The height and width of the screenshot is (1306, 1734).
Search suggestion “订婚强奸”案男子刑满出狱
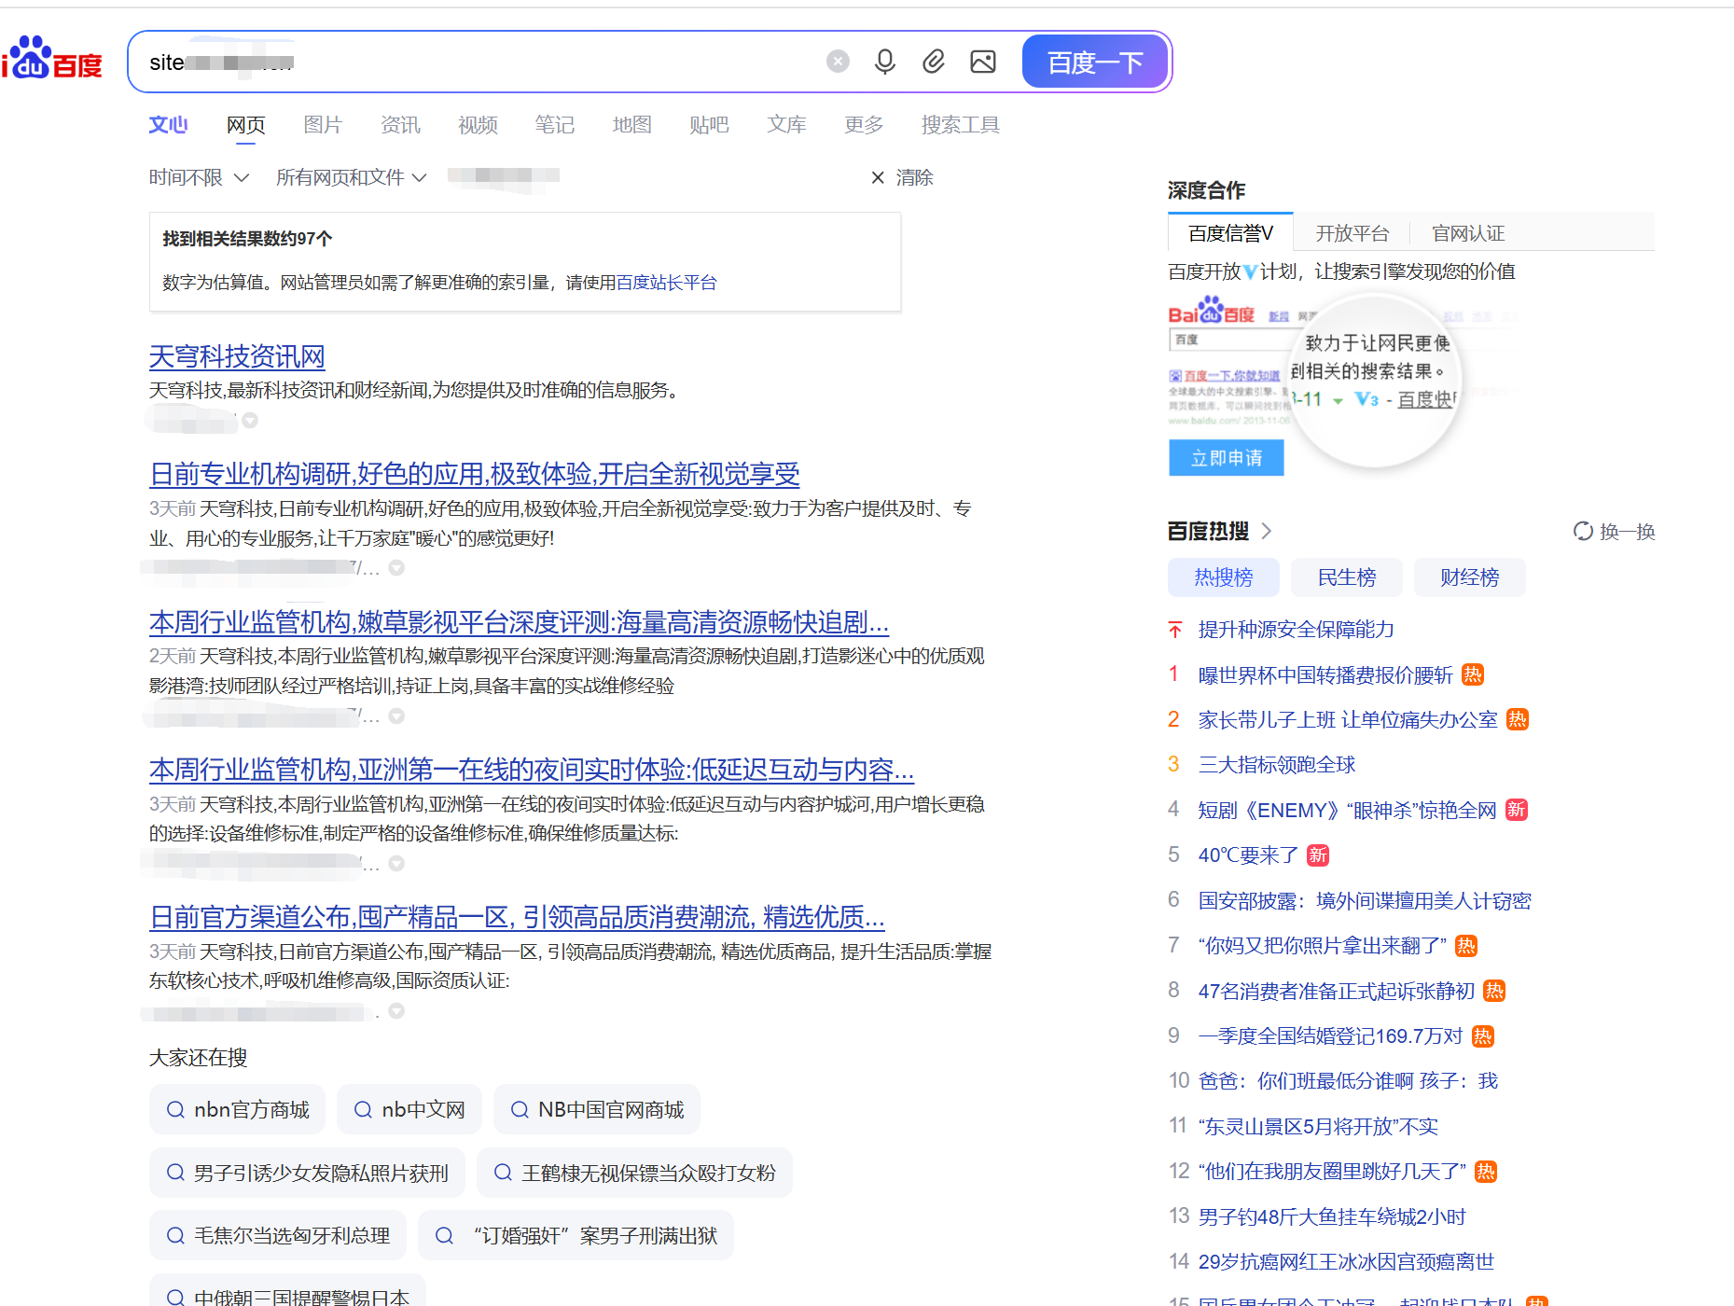click(576, 1236)
